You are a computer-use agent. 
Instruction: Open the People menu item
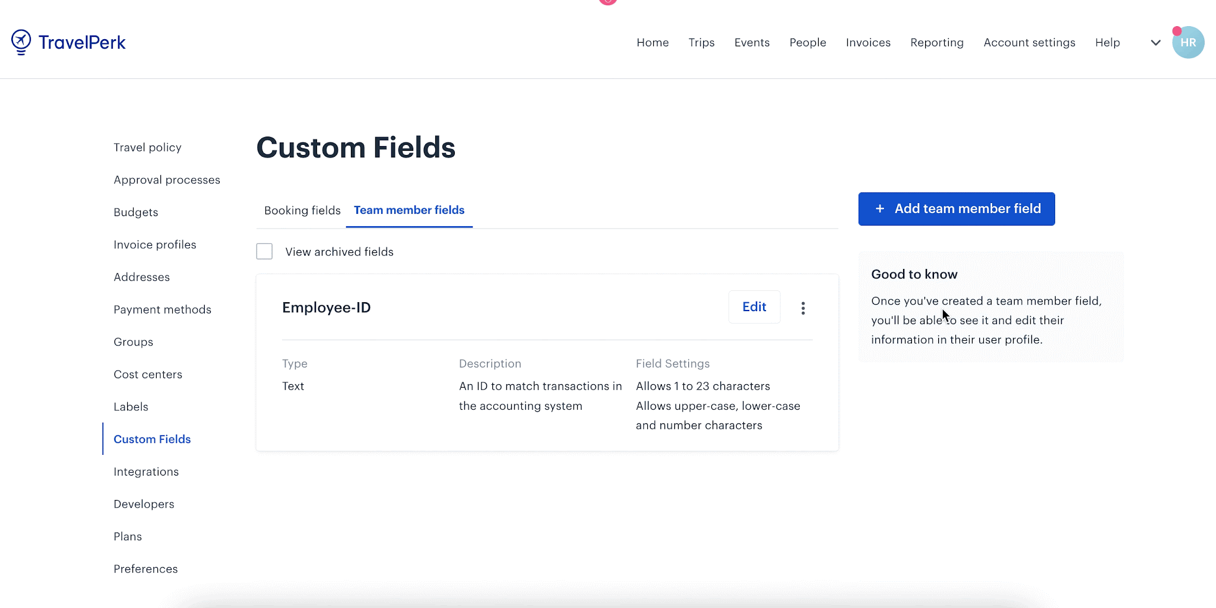point(807,43)
